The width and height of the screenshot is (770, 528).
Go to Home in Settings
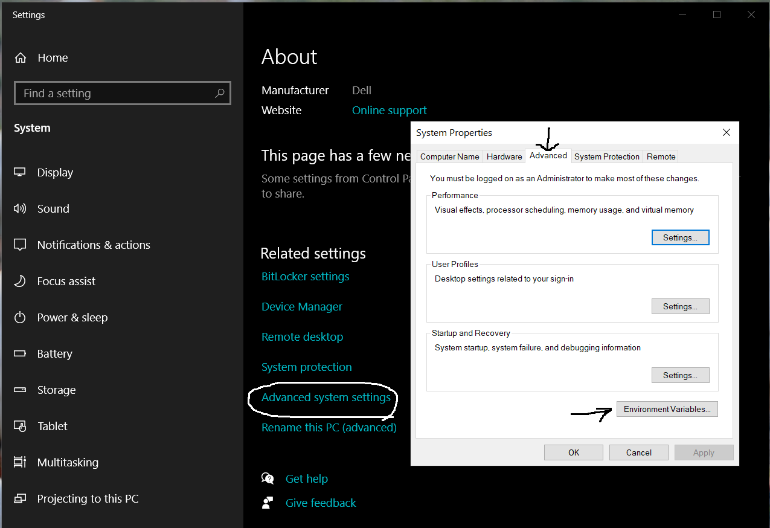tap(53, 58)
